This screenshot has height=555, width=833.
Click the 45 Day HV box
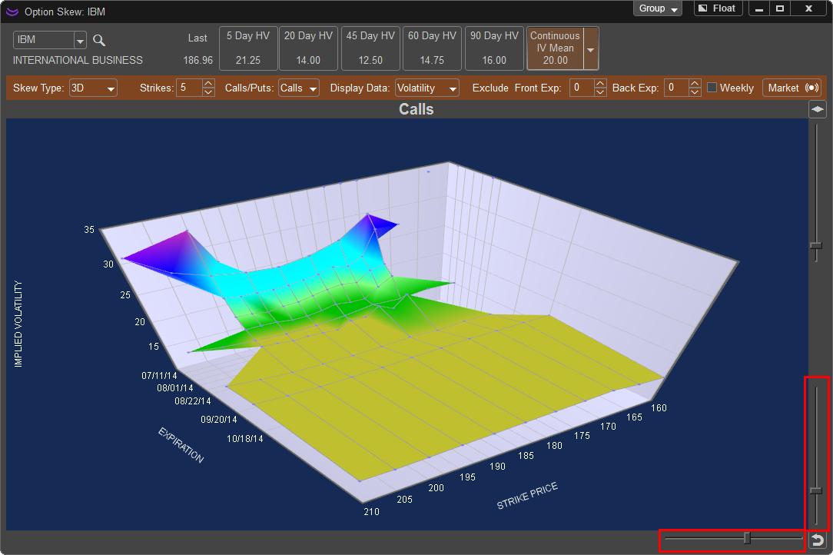(x=370, y=48)
